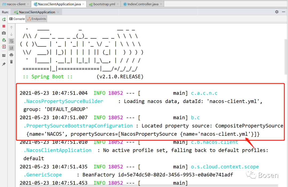The image size is (288, 187).
Task: Click the leaf icon on the bootstrap.yml tab
Action: [x=91, y=4]
